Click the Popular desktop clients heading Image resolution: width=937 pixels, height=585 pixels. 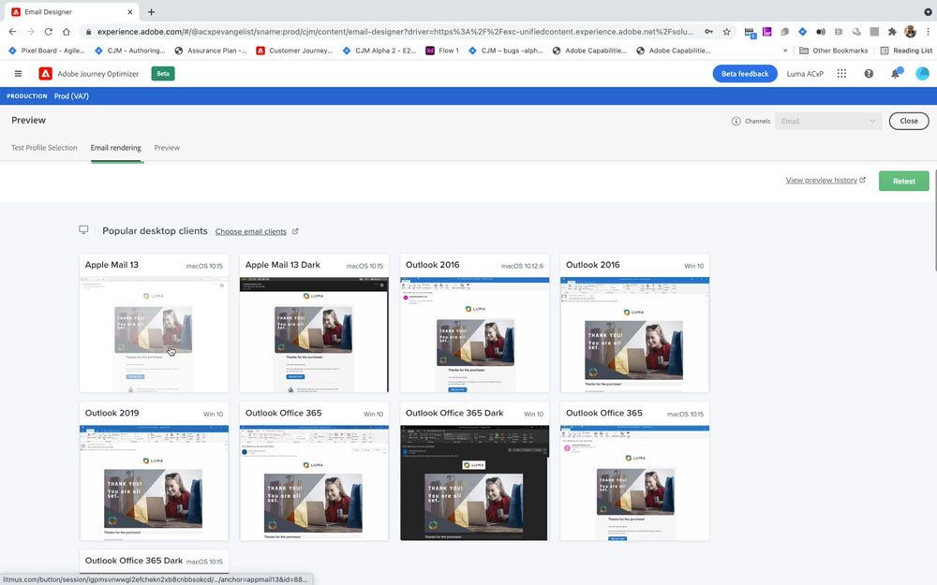[x=155, y=230]
